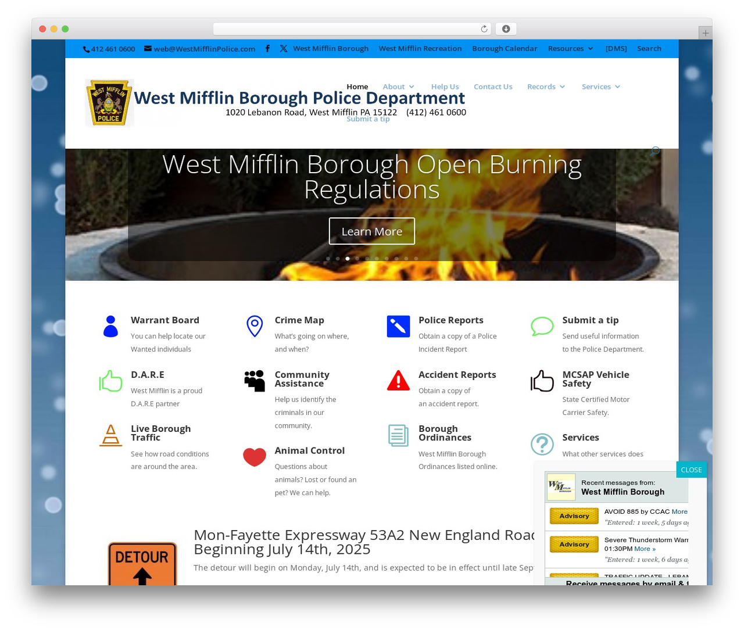
Task: Click the Services question mark icon
Action: click(x=542, y=445)
